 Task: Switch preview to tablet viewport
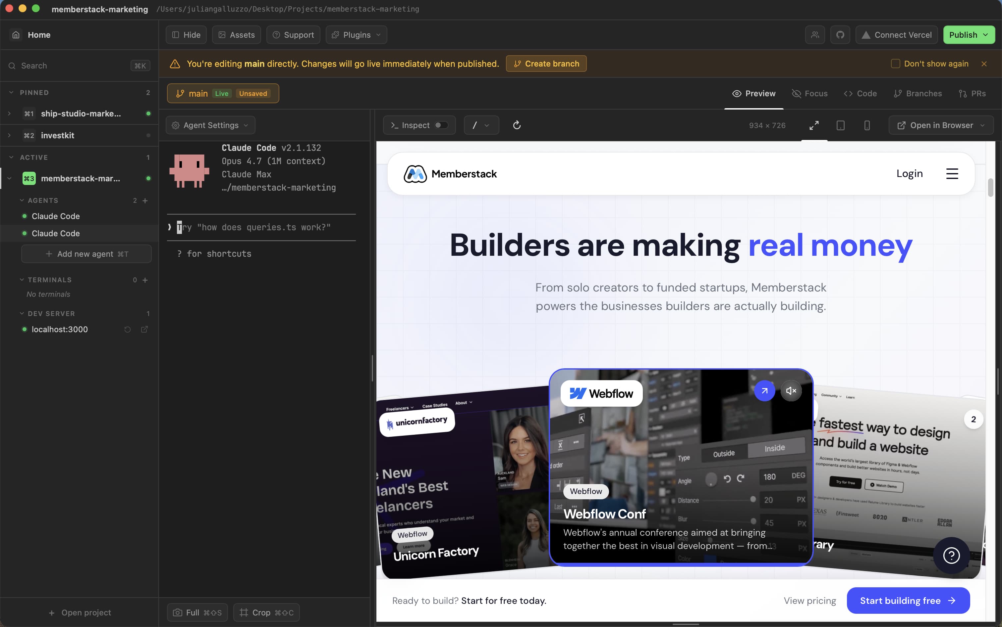tap(841, 125)
